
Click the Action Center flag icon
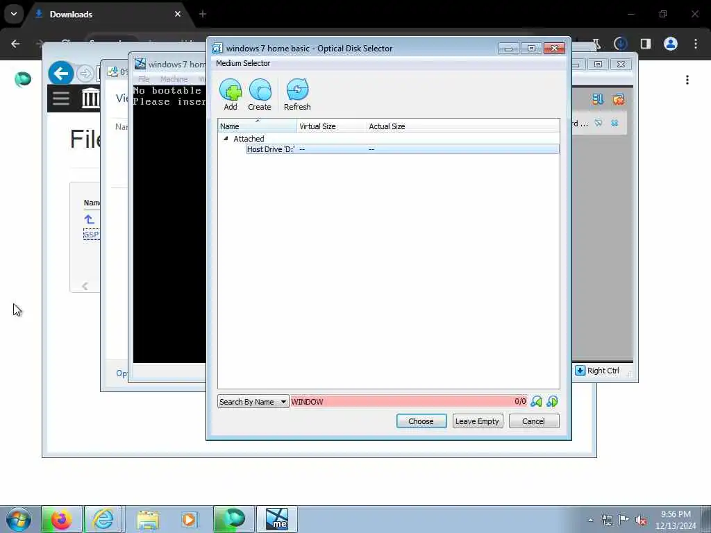624,520
